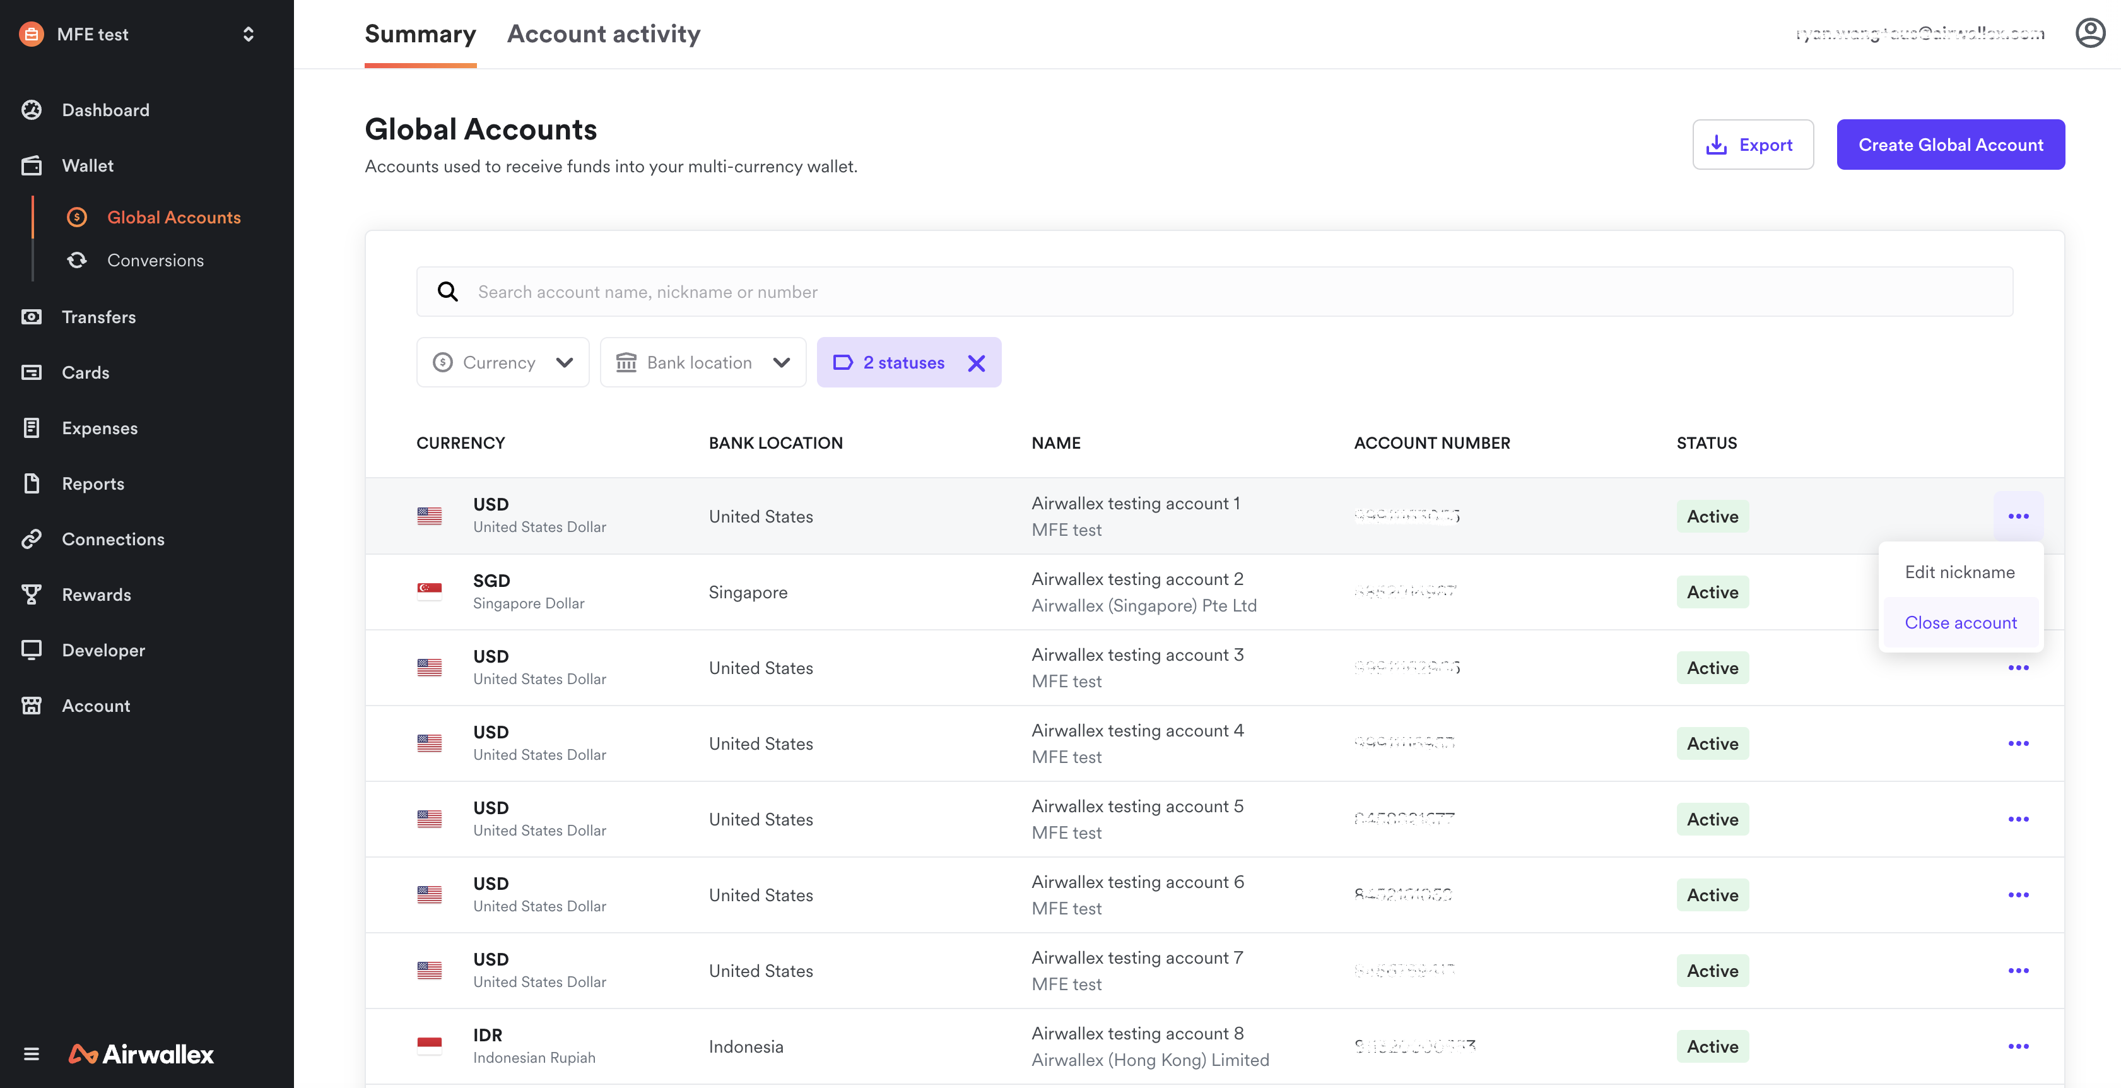Open the Dashboard sidebar icon
Image resolution: width=2121 pixels, height=1088 pixels.
[x=32, y=110]
